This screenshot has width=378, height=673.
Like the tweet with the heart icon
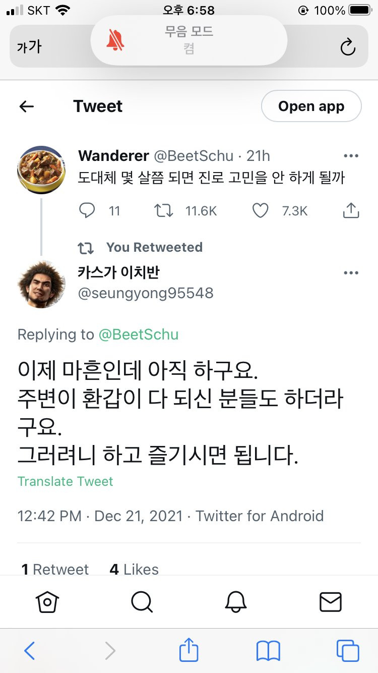point(260,211)
